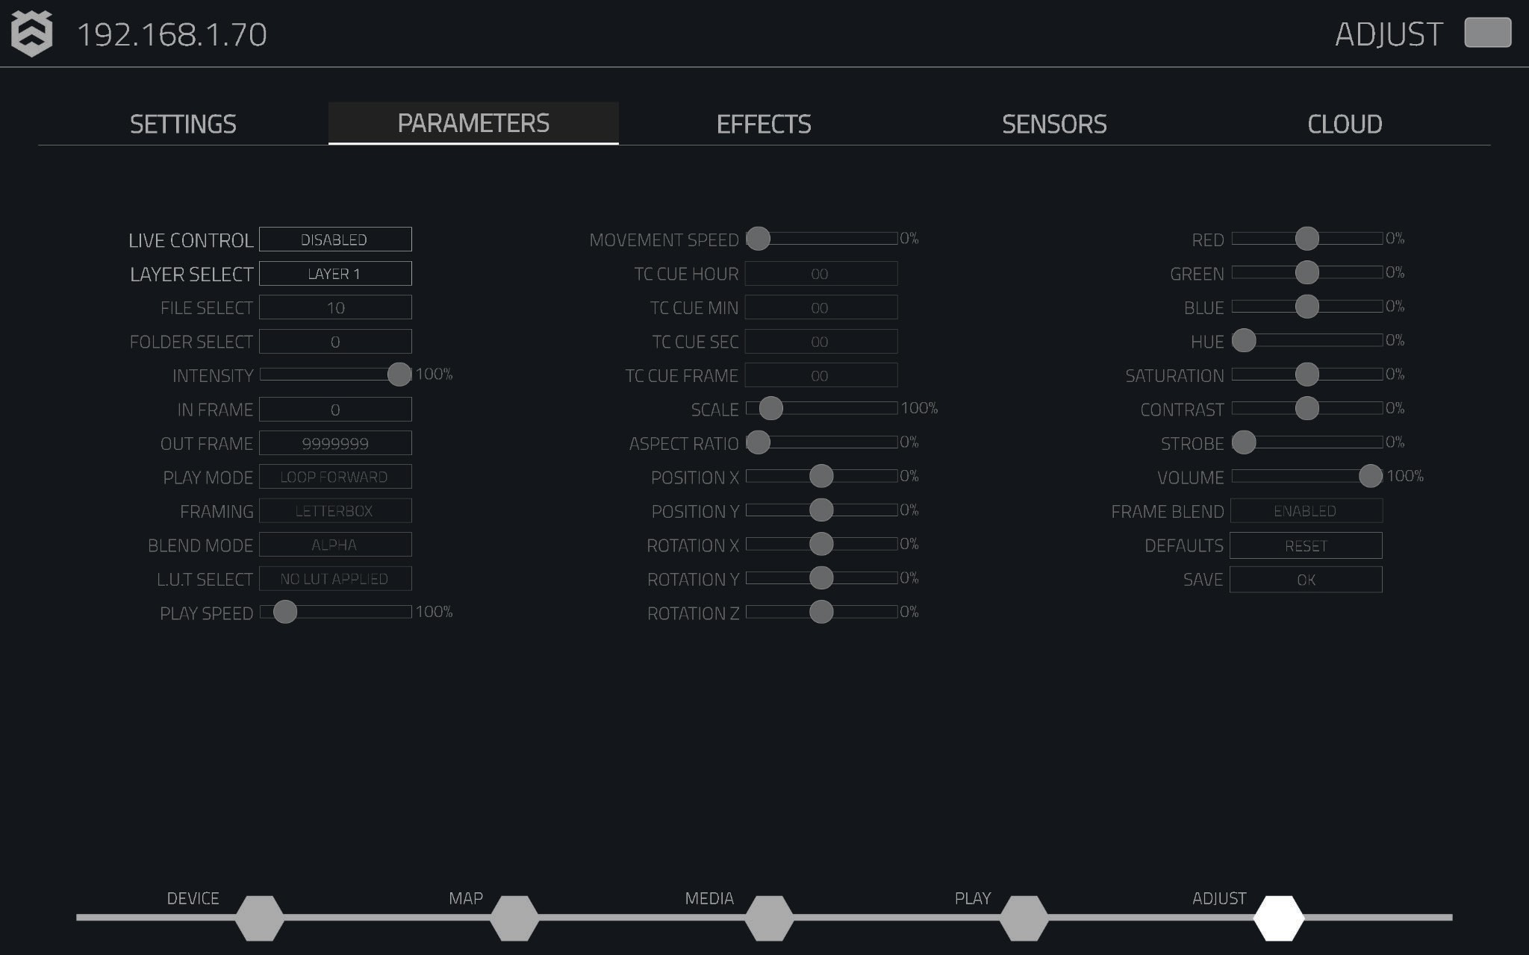Viewport: 1529px width, 955px height.
Task: Toggle LIVE CONTROL from DISABLED
Action: [334, 239]
